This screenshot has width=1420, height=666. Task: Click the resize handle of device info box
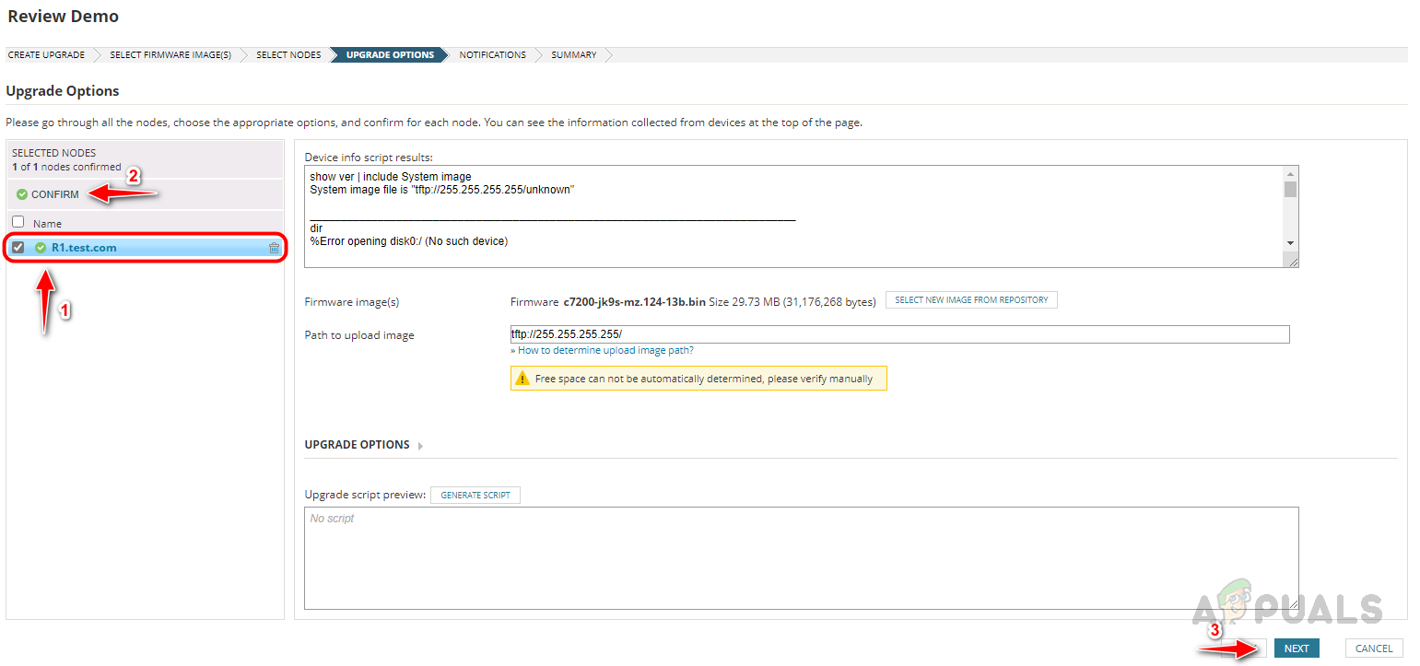point(1293,262)
